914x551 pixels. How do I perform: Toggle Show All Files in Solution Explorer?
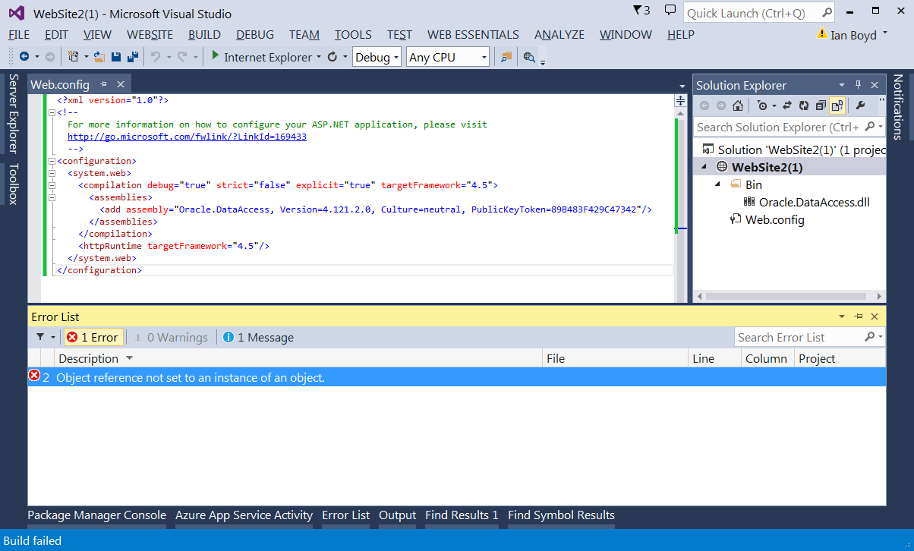tap(837, 105)
